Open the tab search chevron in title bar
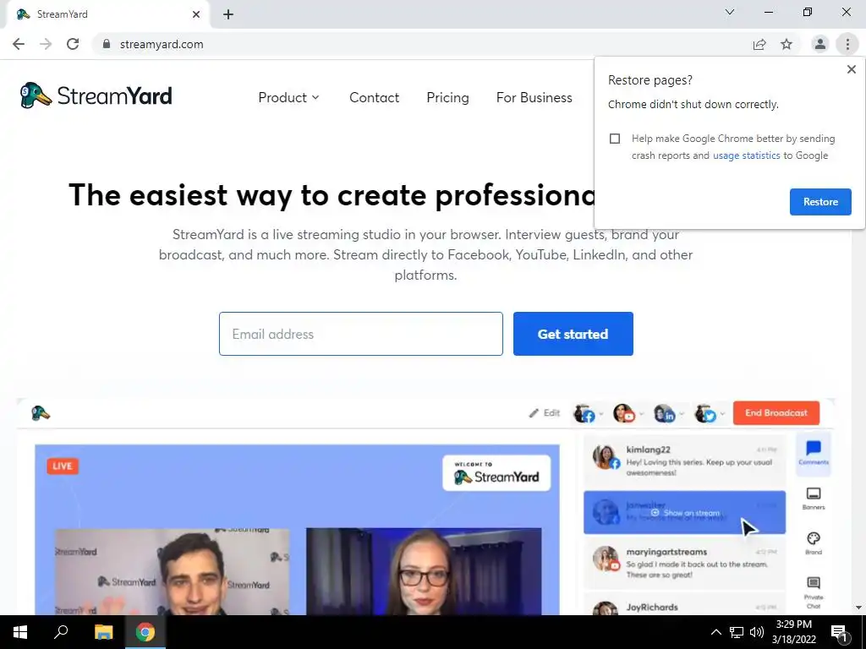This screenshot has height=649, width=866. click(730, 12)
